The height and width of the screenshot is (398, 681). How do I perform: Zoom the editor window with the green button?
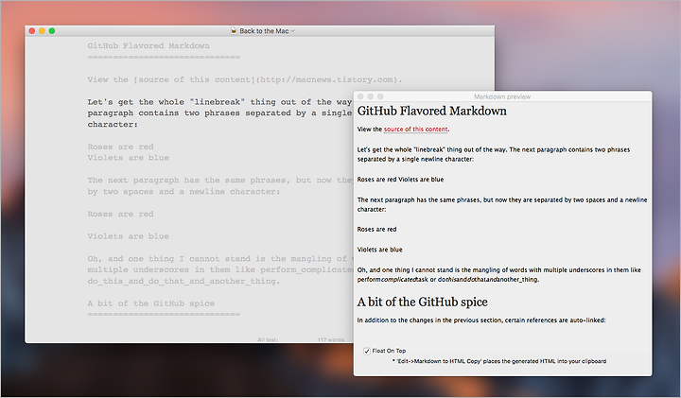[52, 31]
